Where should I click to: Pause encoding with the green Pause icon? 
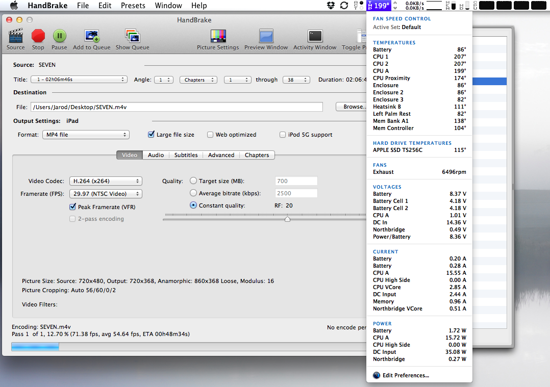click(x=59, y=36)
